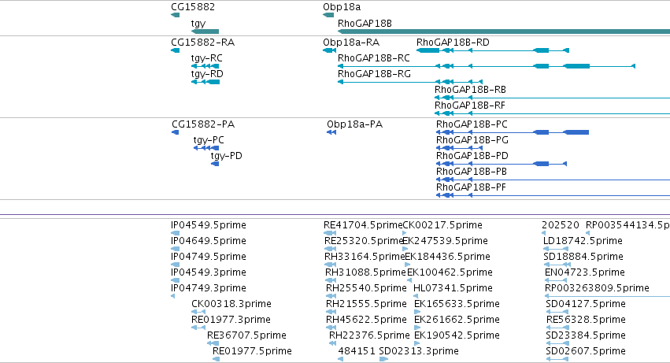Select EST IP04549.5prime
This screenshot has width=670, height=363.
coord(209,225)
